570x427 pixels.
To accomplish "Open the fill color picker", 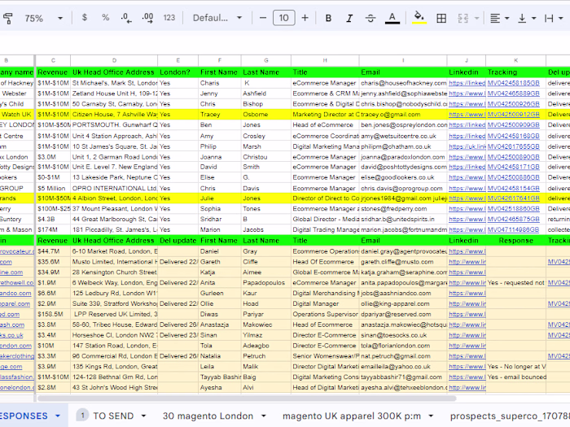I will tap(419, 18).
